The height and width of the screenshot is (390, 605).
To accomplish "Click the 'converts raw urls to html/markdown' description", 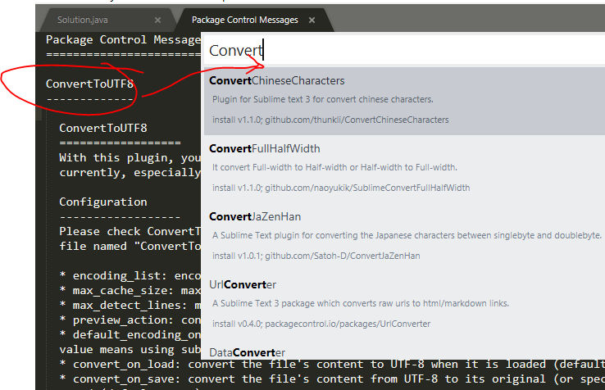I will [x=361, y=303].
